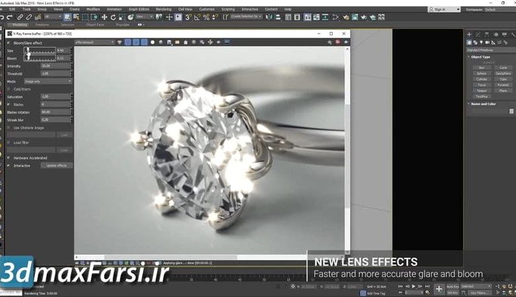Viewport: 516px width, 297px height.
Task: Open the selection filter dropdown in main toolbar
Action: coord(53,17)
